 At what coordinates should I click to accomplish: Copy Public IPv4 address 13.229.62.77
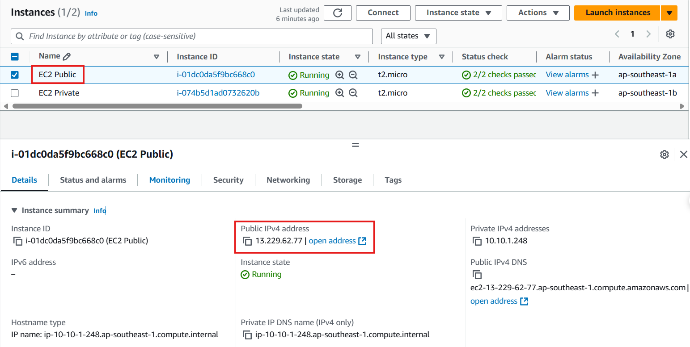(247, 241)
